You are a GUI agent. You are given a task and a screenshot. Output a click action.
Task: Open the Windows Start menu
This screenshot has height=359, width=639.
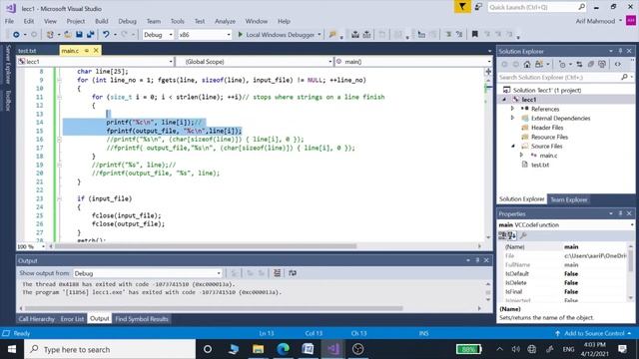12,349
